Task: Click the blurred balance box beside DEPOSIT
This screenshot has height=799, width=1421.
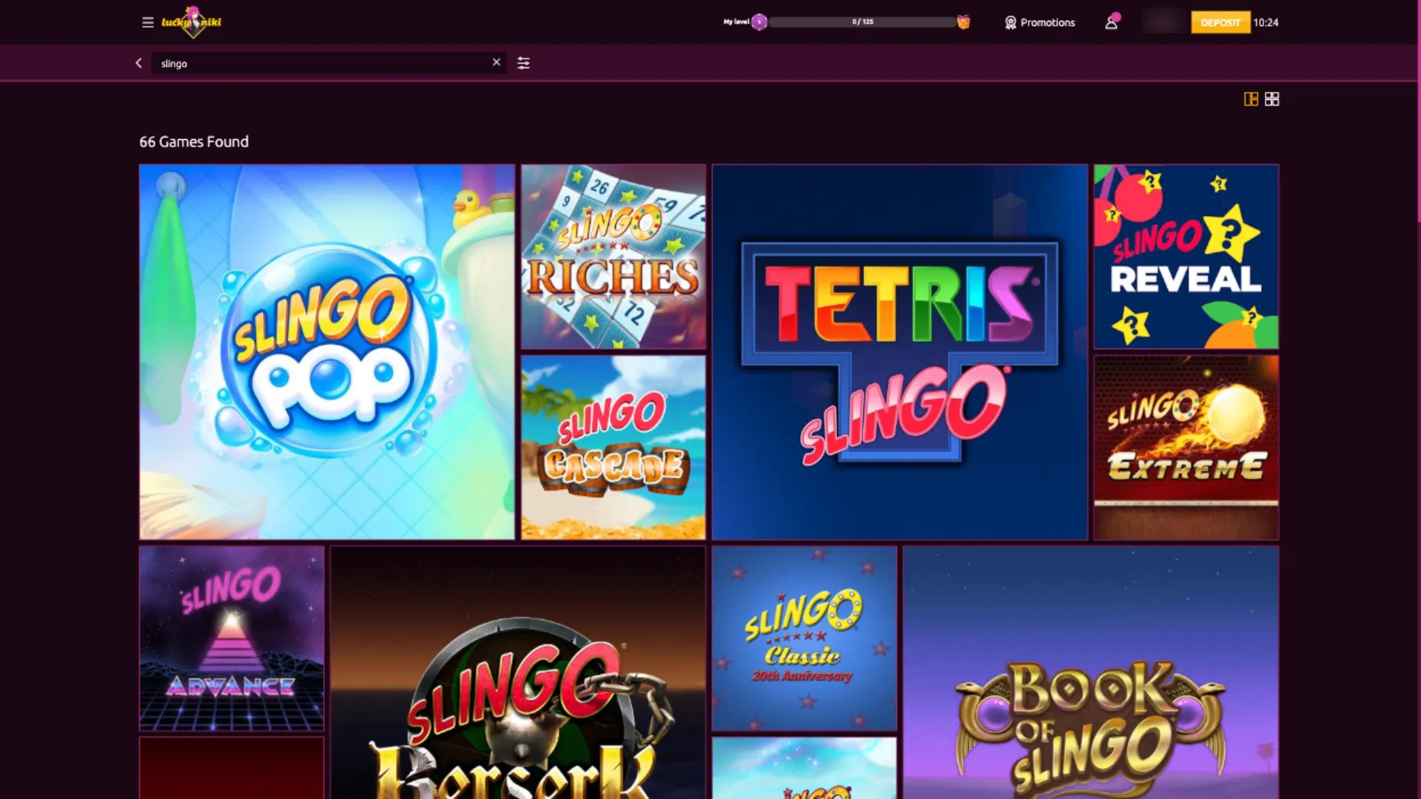Action: 1164,22
